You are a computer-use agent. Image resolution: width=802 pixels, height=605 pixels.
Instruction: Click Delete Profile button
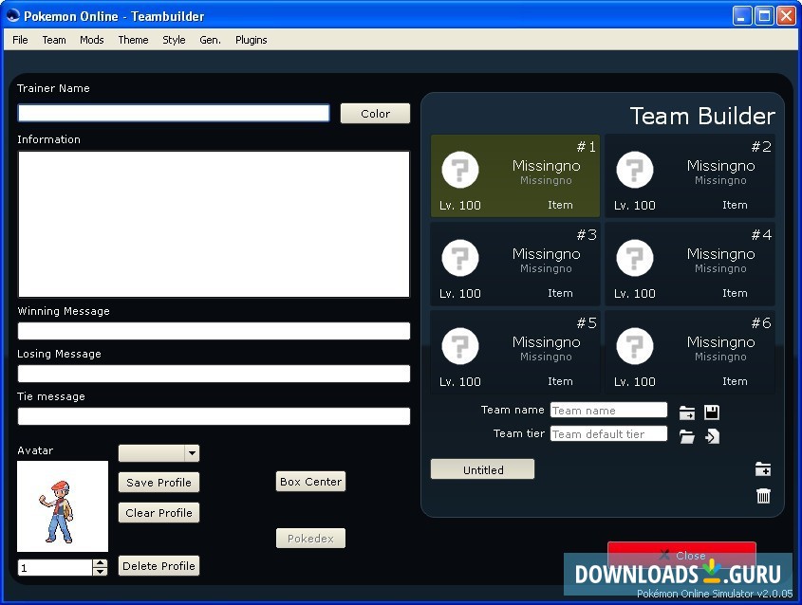(159, 566)
